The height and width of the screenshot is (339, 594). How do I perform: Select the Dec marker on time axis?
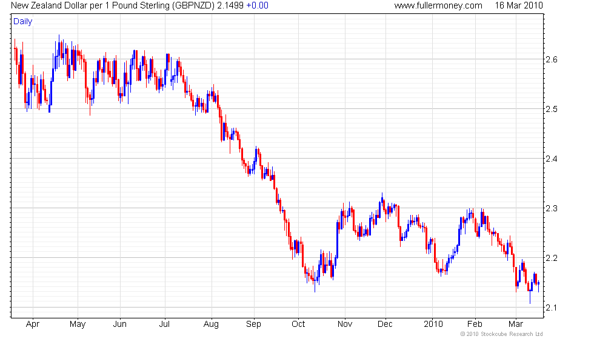[x=384, y=323]
